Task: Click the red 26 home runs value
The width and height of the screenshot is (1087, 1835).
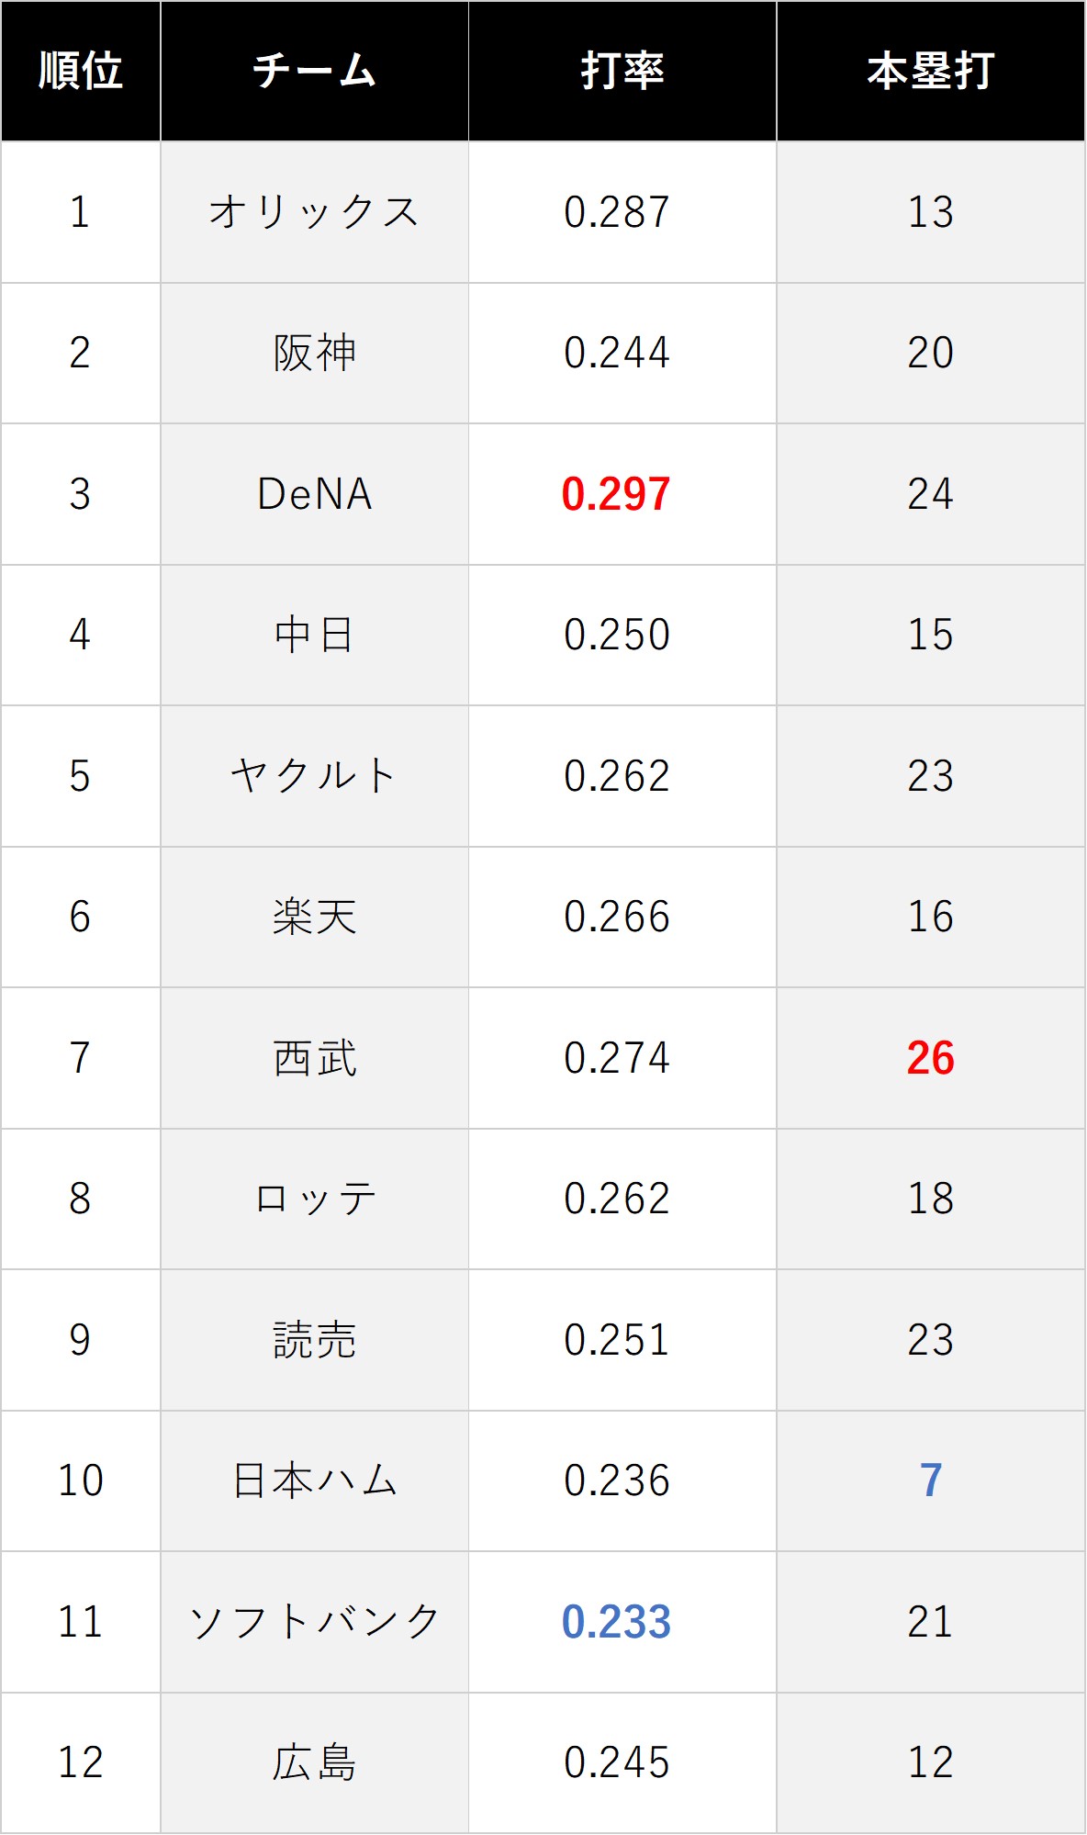Action: [x=930, y=1058]
